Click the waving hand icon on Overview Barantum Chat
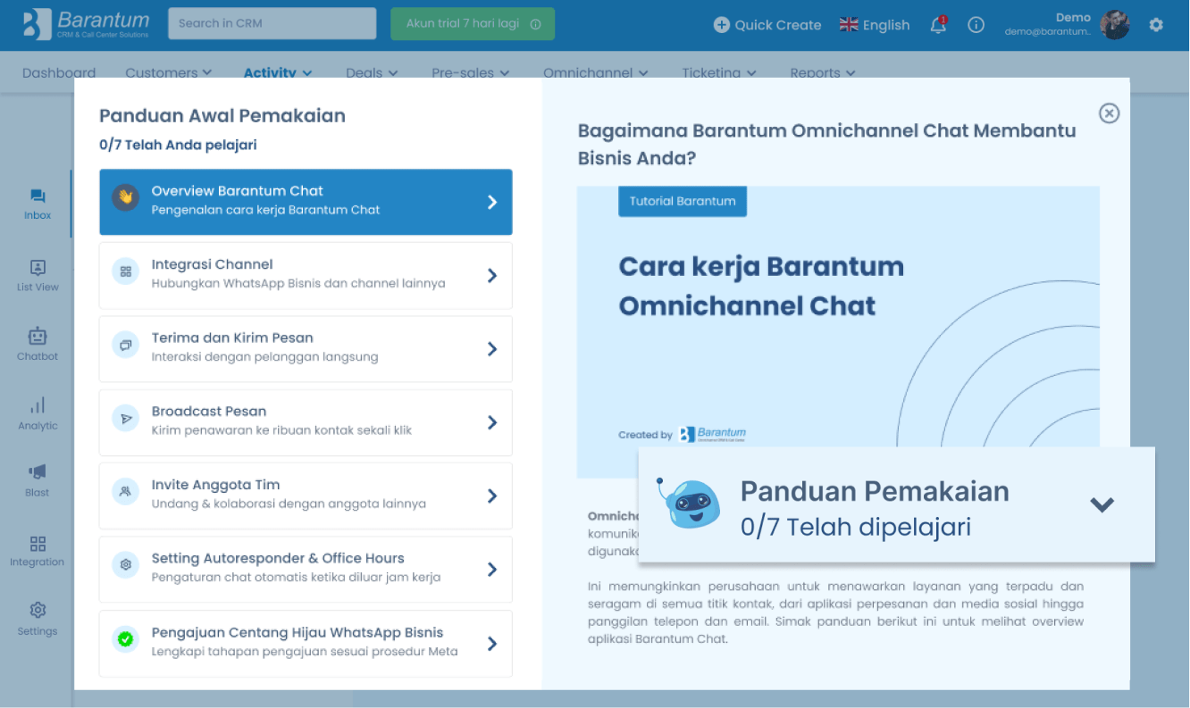Viewport: 1190px width, 708px height. click(125, 197)
